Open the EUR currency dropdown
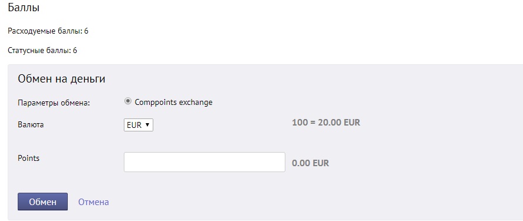The width and height of the screenshot is (523, 221). [139, 125]
